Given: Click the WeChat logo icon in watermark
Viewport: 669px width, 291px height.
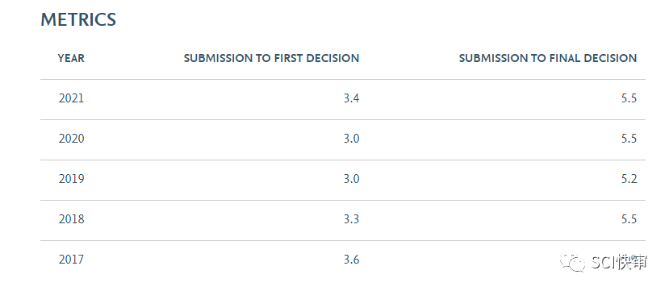Looking at the screenshot, I should (x=573, y=262).
